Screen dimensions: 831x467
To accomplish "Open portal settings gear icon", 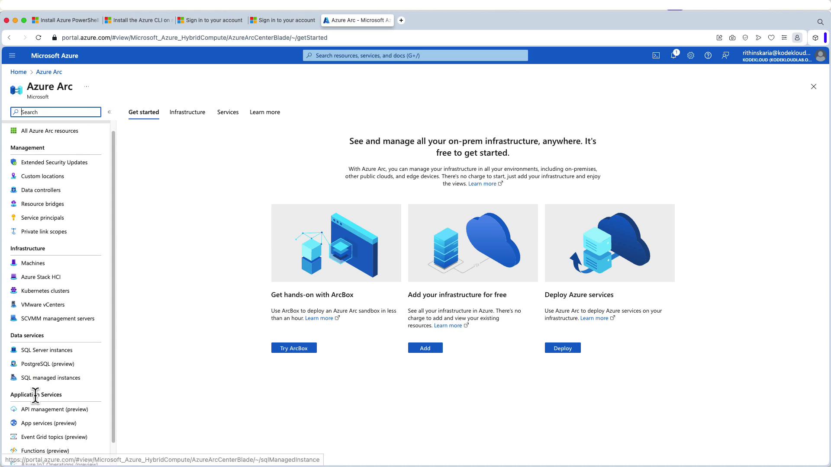I will point(691,55).
